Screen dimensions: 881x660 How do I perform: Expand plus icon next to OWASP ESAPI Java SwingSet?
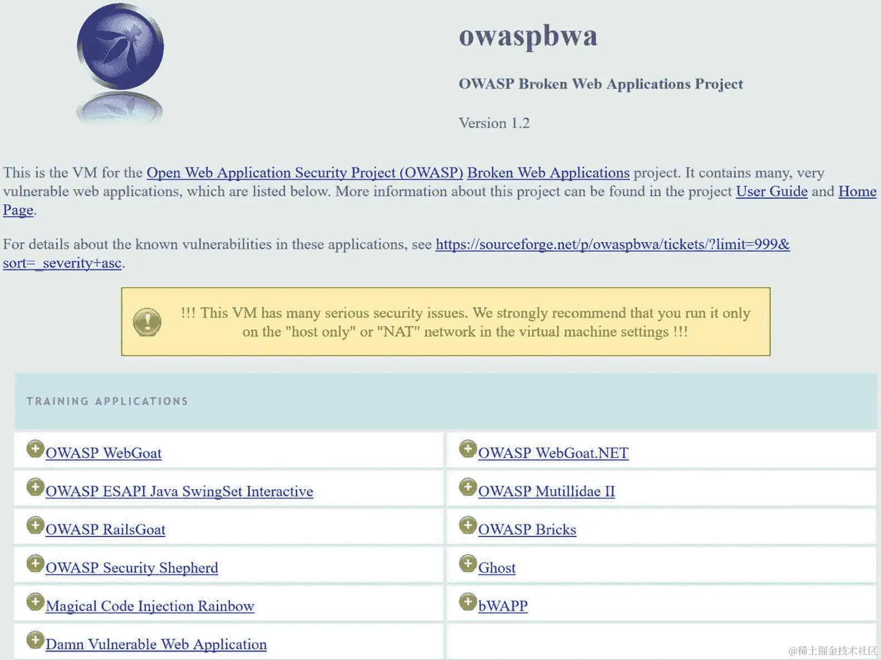(35, 487)
